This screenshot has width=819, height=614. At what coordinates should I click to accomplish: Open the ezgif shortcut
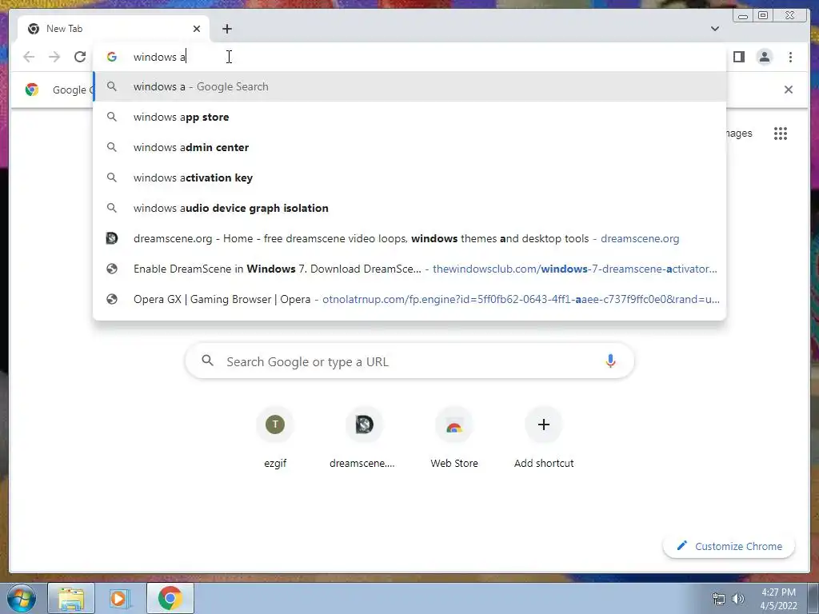275,437
